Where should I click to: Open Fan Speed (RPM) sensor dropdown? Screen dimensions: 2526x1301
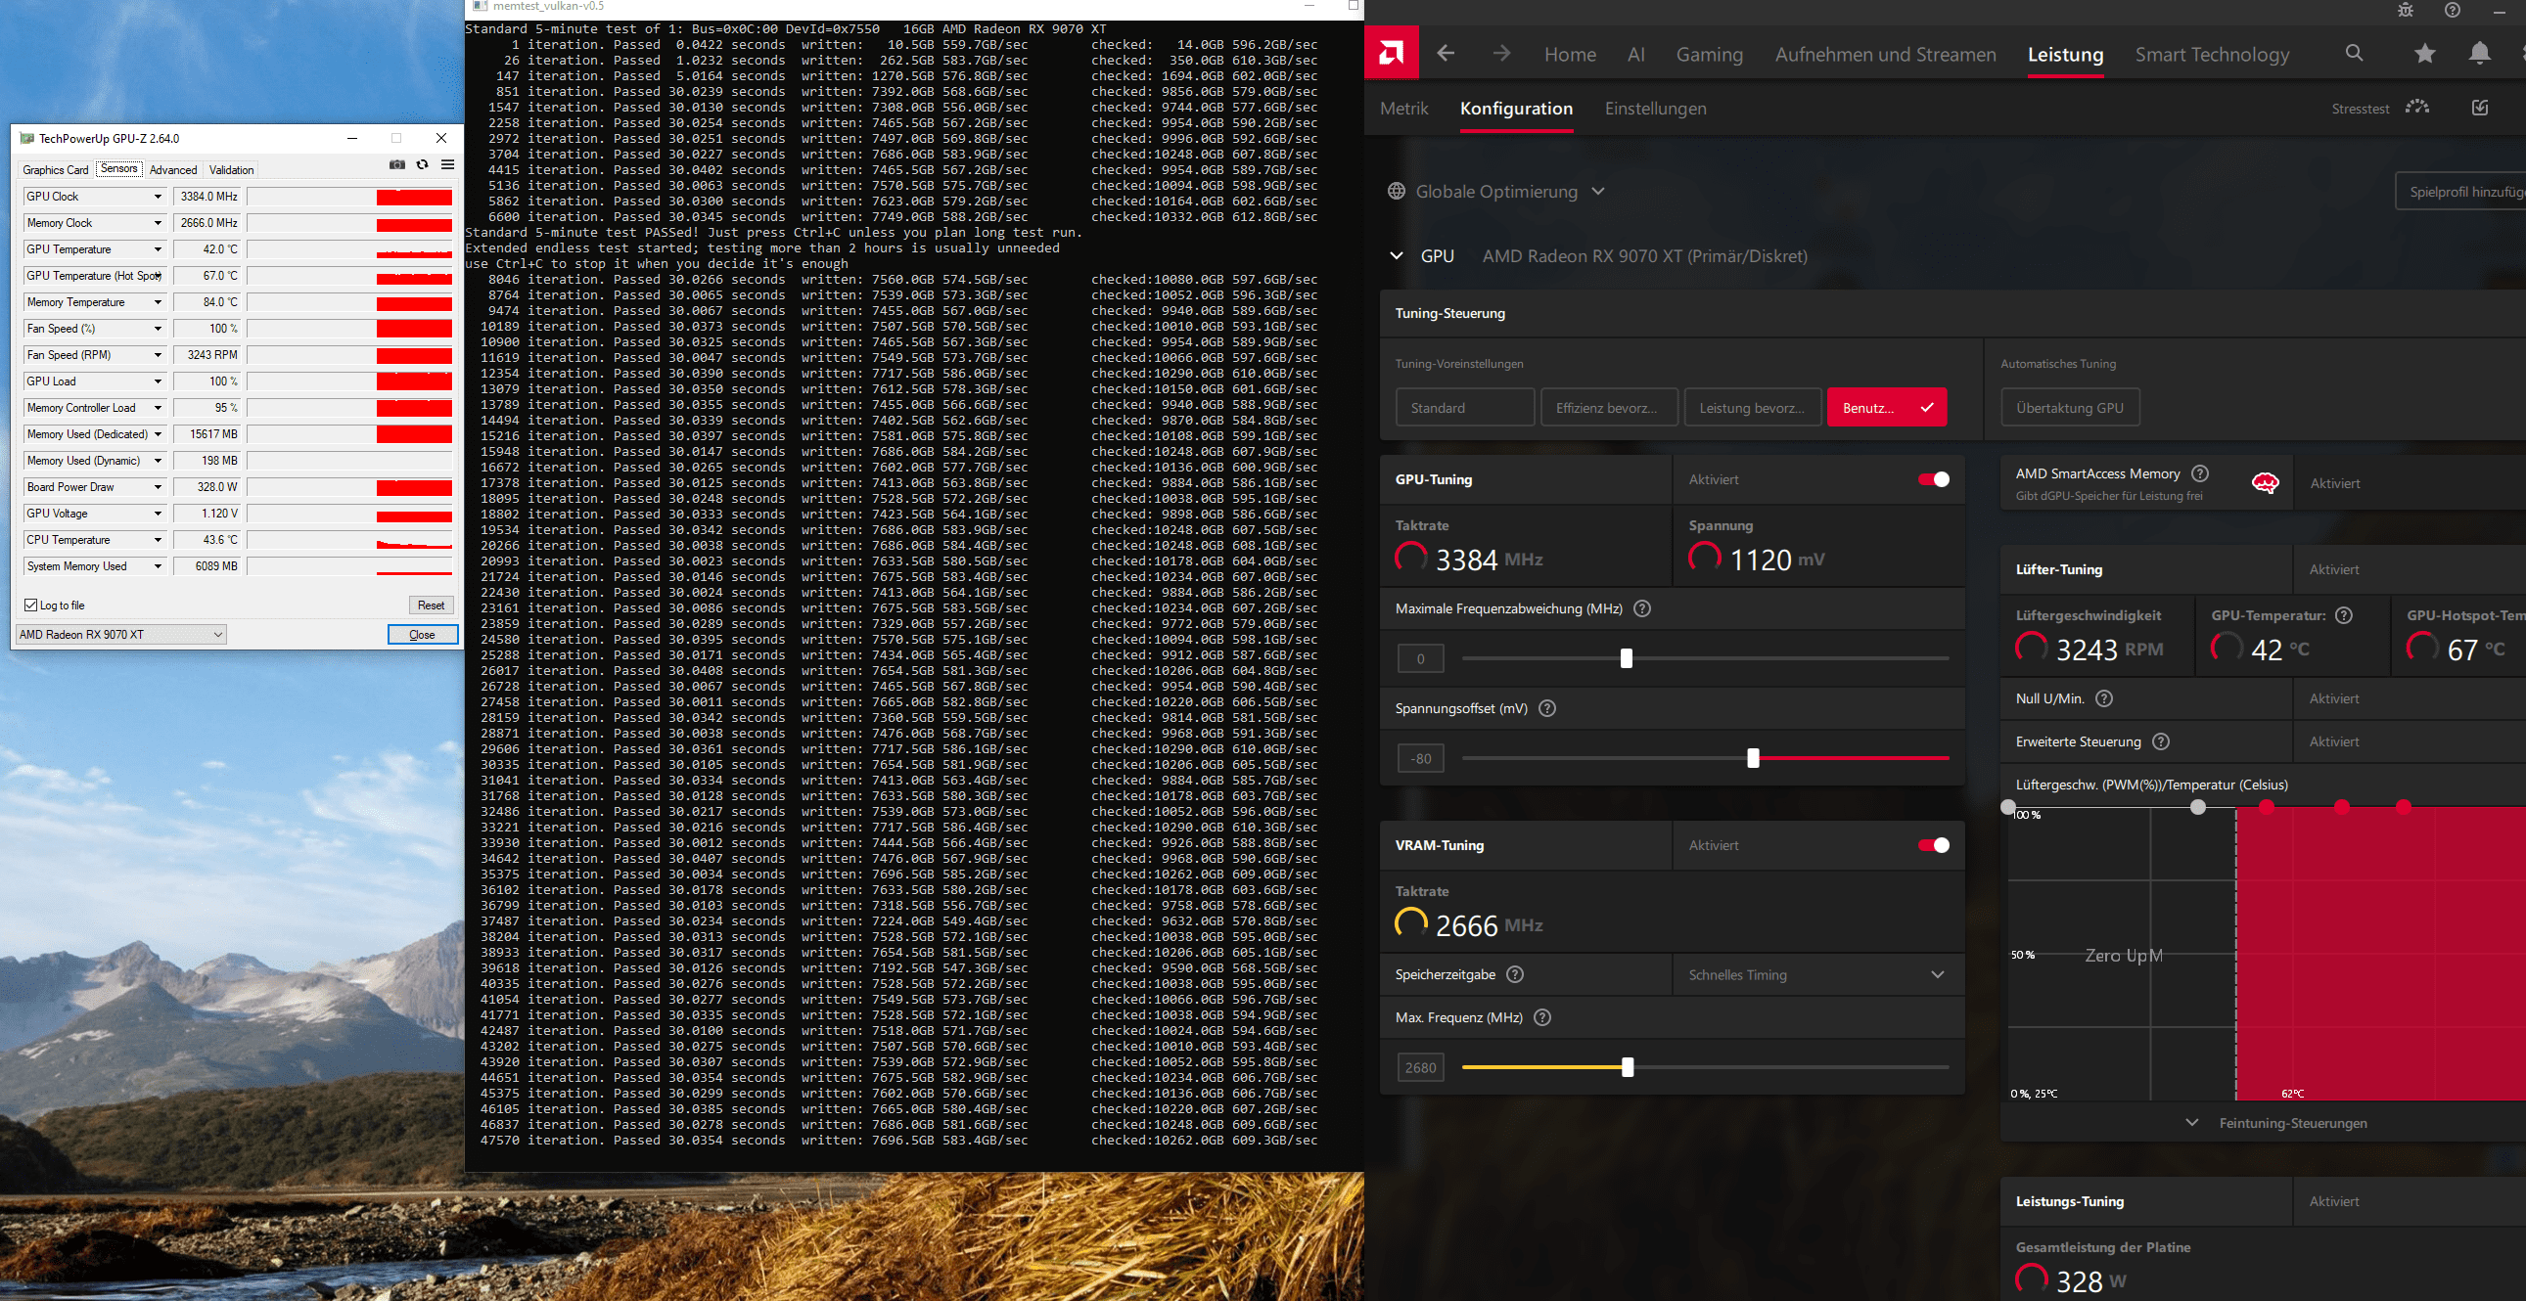point(158,355)
